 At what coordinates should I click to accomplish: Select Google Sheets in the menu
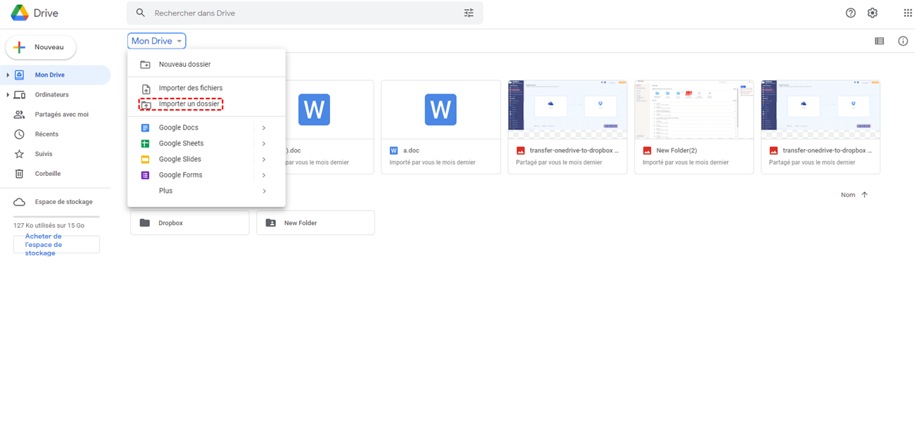[206, 144]
